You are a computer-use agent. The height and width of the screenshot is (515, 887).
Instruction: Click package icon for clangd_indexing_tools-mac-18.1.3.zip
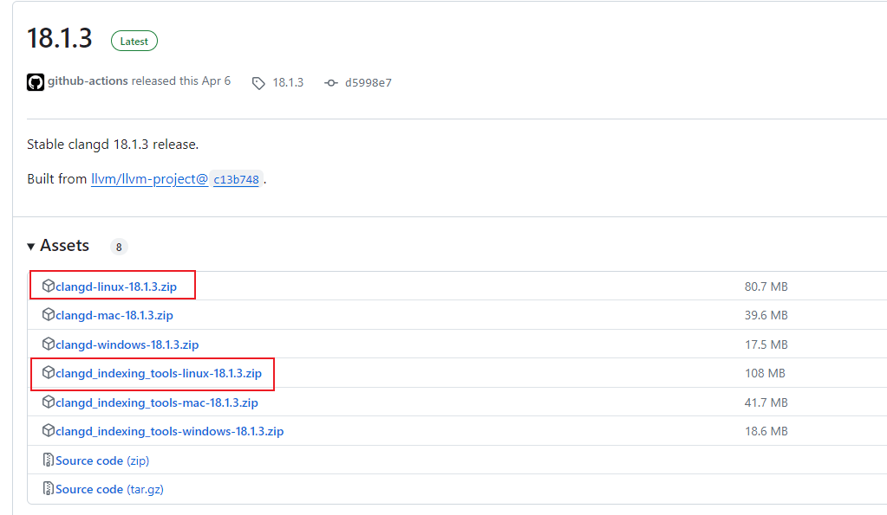click(48, 402)
